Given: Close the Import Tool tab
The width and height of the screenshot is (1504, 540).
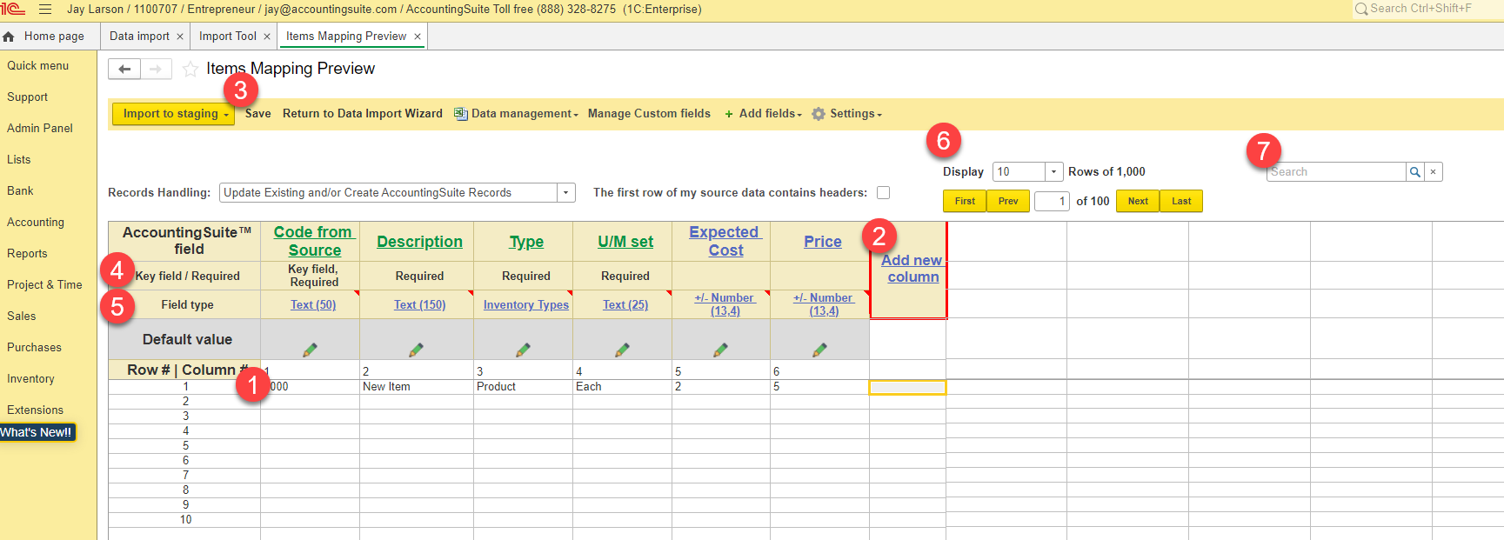Looking at the screenshot, I should [x=267, y=37].
